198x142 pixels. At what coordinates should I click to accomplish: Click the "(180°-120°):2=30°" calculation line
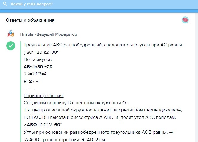[41, 52]
